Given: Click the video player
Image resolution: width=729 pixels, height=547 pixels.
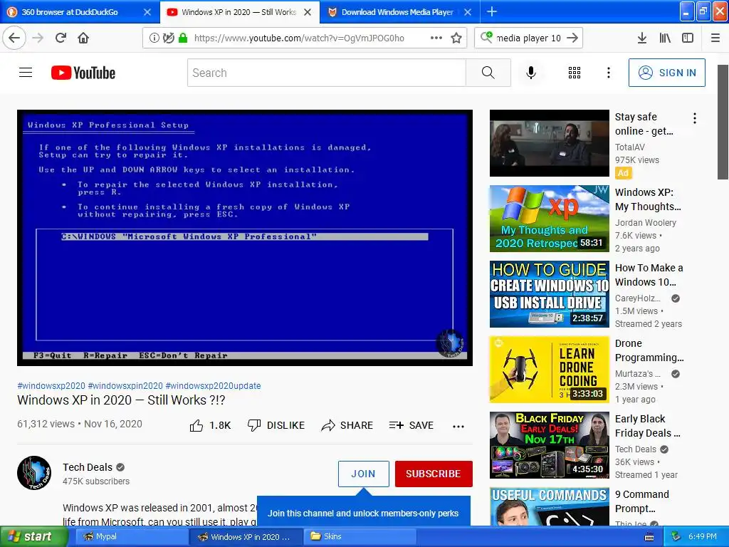Looking at the screenshot, I should tap(245, 238).
